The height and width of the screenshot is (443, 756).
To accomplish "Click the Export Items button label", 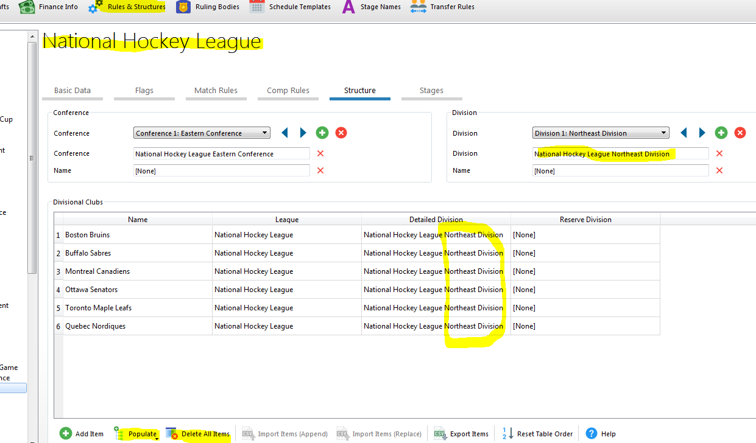I will point(469,434).
